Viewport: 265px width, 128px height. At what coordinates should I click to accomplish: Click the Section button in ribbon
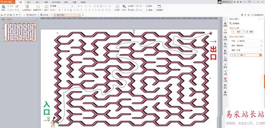[53, 10]
